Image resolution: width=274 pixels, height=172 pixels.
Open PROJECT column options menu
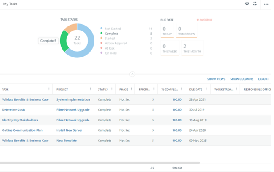coord(90,89)
